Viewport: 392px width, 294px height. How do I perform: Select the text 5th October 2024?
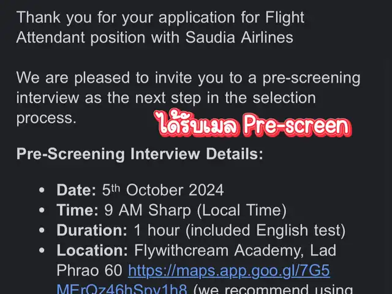pos(163,190)
